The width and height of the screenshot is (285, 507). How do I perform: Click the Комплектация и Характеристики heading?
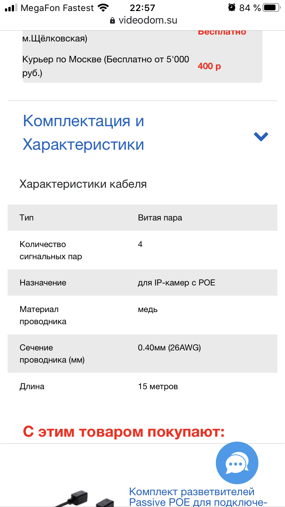click(x=84, y=133)
